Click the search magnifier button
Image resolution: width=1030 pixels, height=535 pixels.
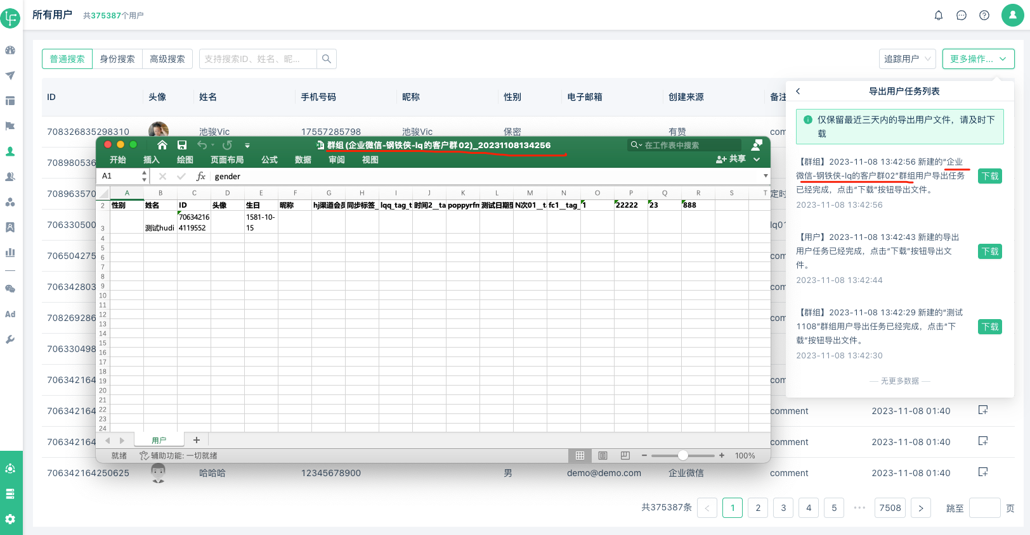tap(327, 59)
